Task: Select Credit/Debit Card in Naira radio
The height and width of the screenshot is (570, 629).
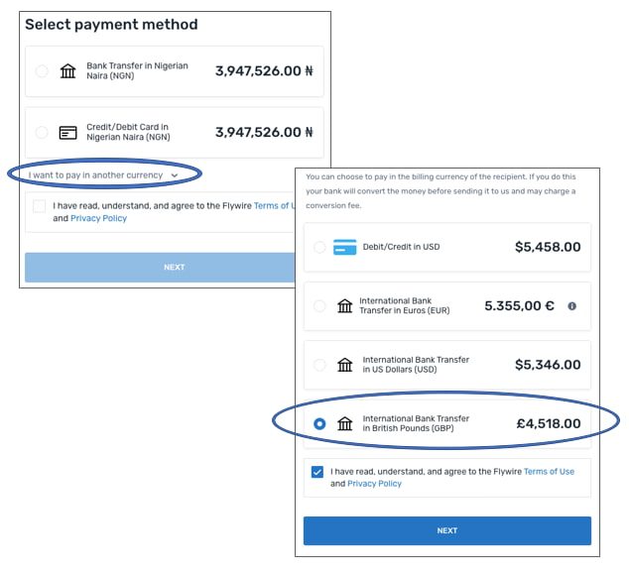Action: click(x=42, y=132)
